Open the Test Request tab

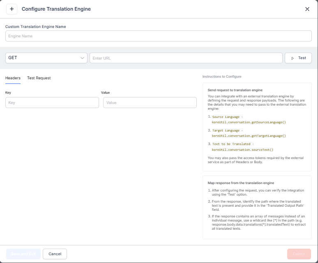click(x=39, y=78)
